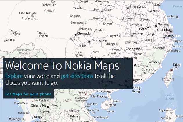This screenshot has height=122, width=183.
Task: Select the Zunyi city label
Action: click(96, 52)
